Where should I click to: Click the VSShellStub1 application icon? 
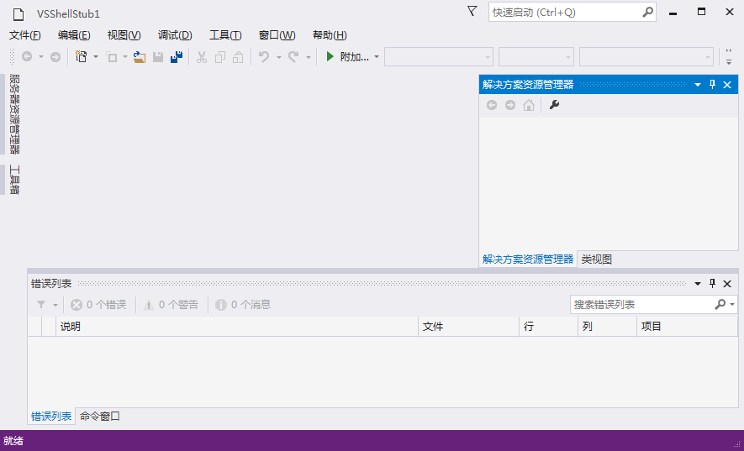pos(18,14)
